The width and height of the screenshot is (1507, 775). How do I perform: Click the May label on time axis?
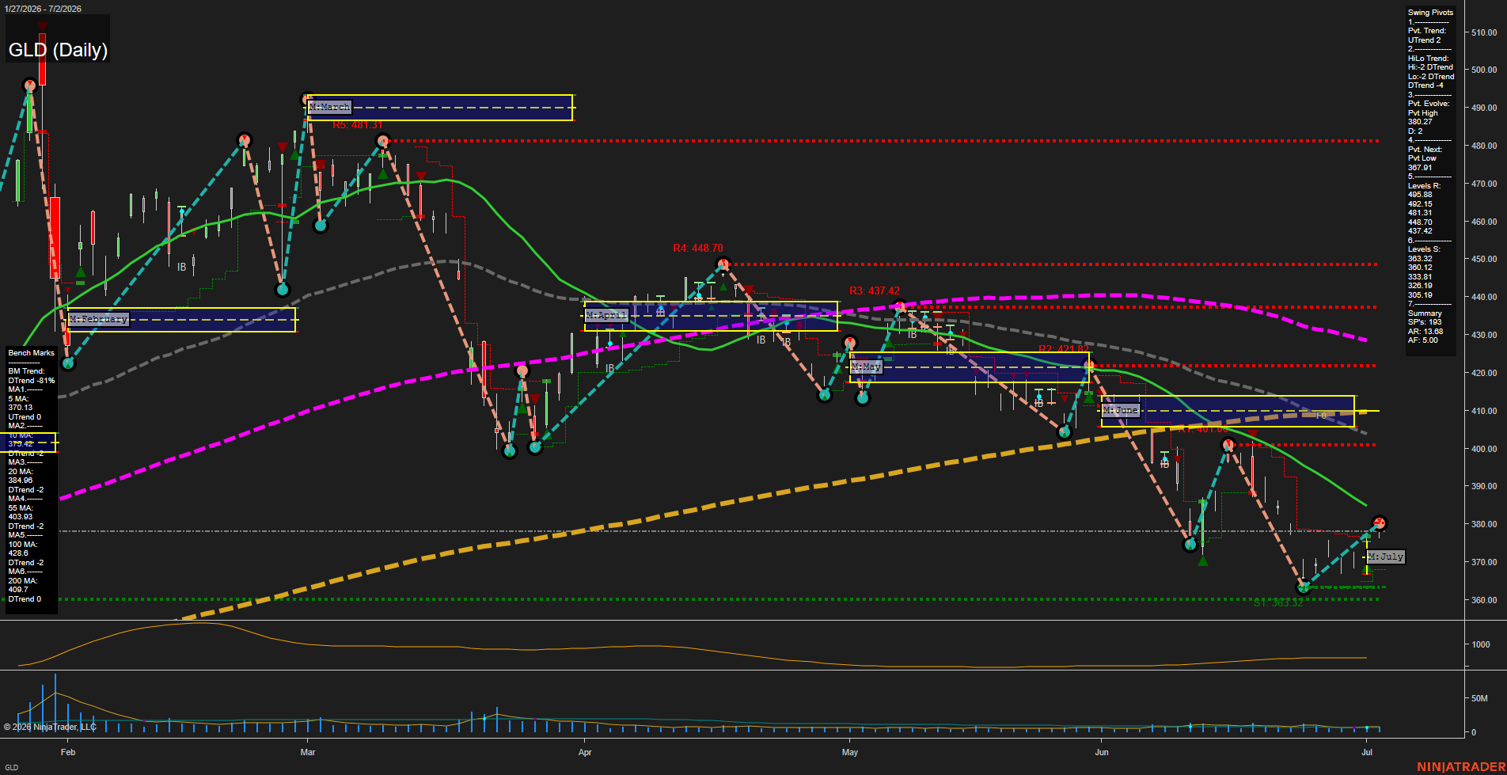click(x=850, y=752)
